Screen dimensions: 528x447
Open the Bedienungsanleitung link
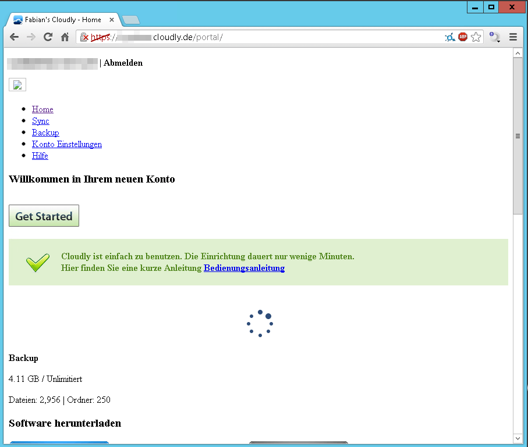click(x=244, y=268)
